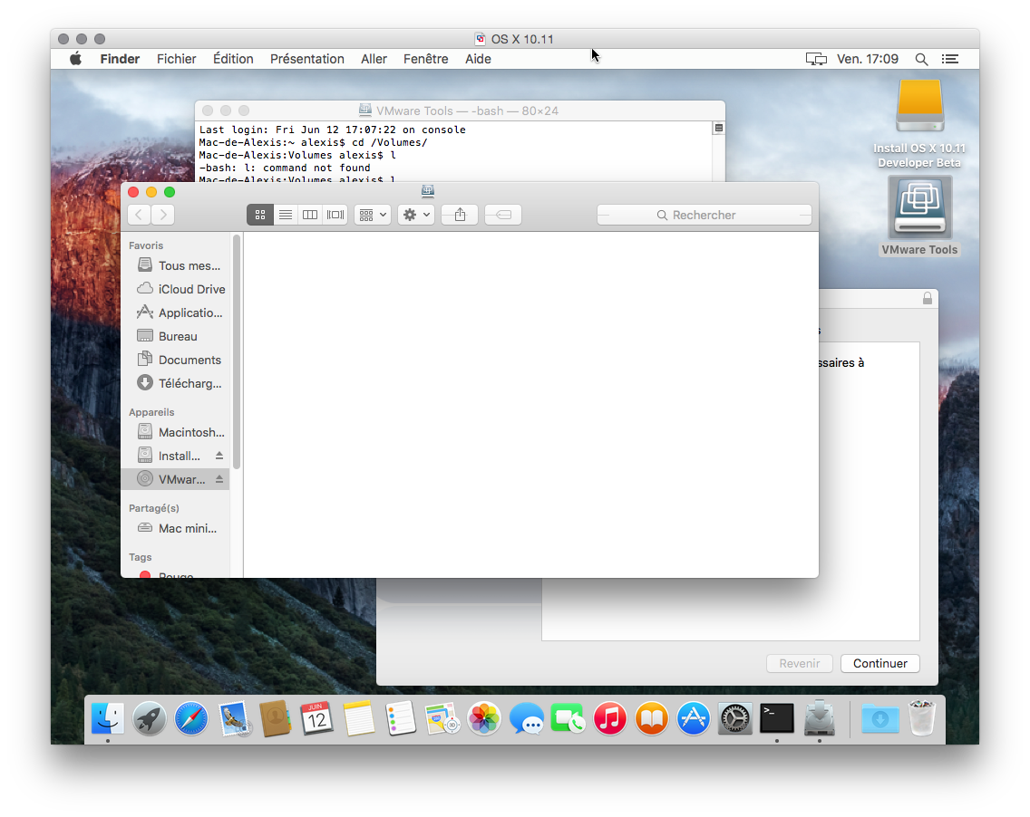Open App Store from the Dock
Image resolution: width=1030 pixels, height=817 pixels.
click(x=694, y=718)
